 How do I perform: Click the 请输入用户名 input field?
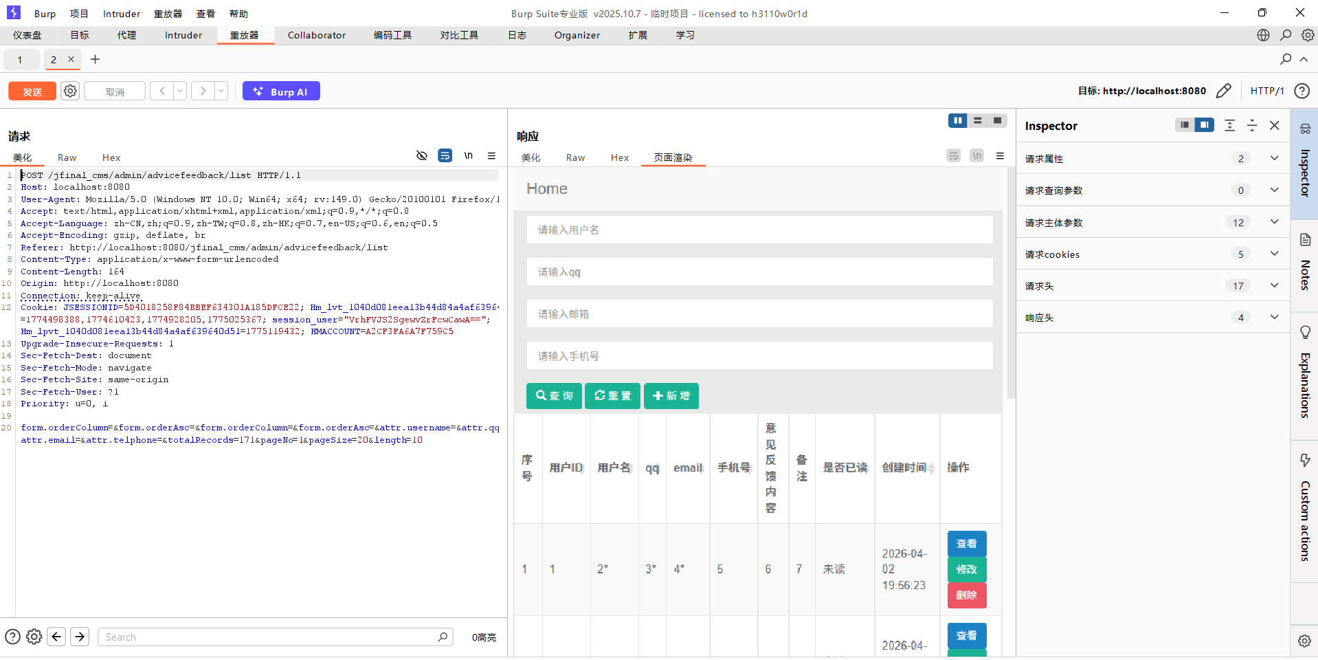click(760, 230)
